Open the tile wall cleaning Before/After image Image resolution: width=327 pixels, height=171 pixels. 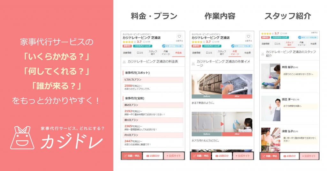222,124
